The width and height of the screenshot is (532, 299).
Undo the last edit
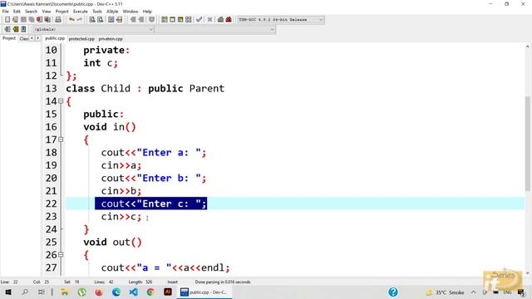point(71,20)
